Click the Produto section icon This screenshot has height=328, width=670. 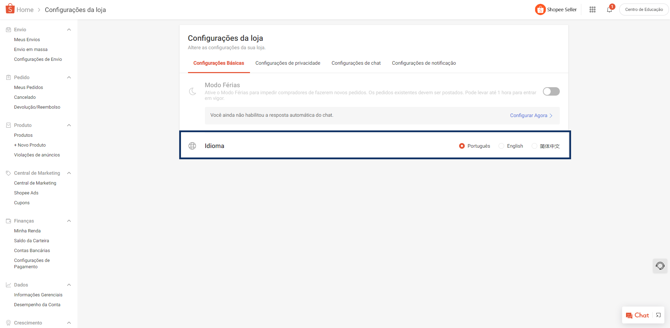click(8, 125)
